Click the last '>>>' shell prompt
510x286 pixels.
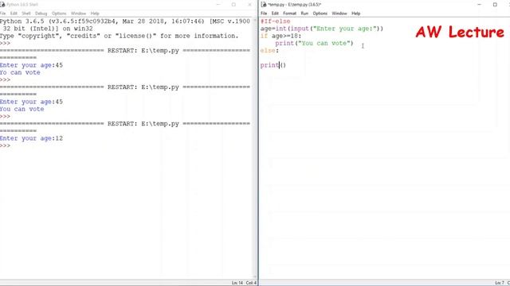coord(6,145)
